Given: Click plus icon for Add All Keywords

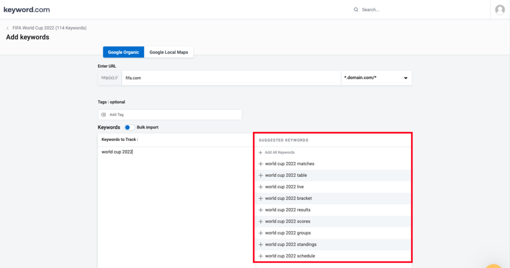Looking at the screenshot, I should [260, 152].
